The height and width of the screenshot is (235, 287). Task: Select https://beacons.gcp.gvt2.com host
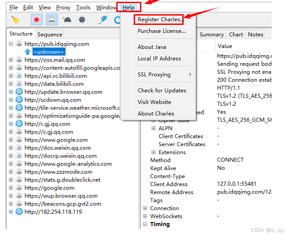point(63,204)
